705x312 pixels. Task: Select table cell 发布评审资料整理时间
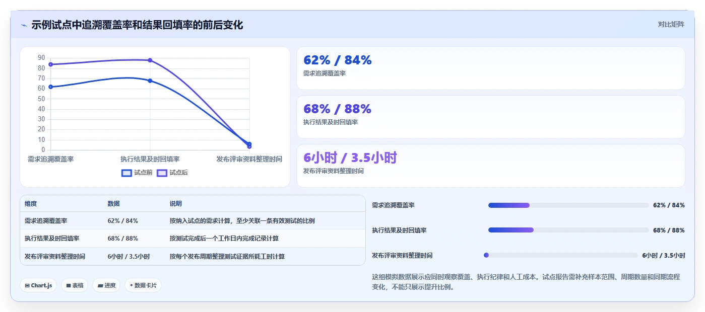click(55, 256)
